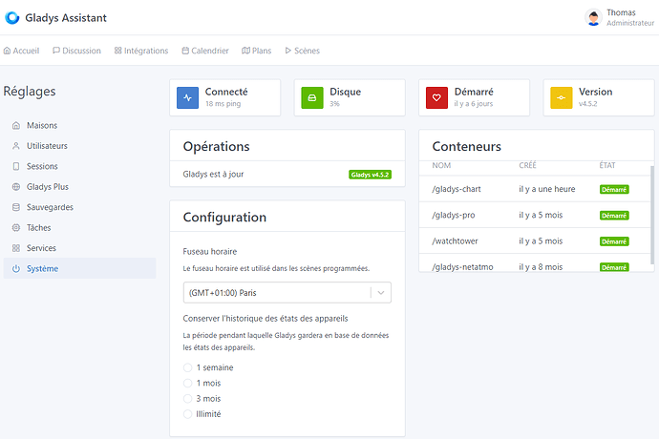Open the Scènes navigation tab
Screen dimensions: 659x439
[x=302, y=51]
